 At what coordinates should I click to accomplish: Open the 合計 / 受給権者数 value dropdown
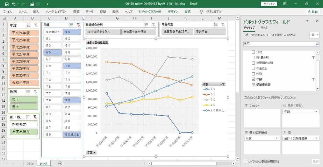317,138
